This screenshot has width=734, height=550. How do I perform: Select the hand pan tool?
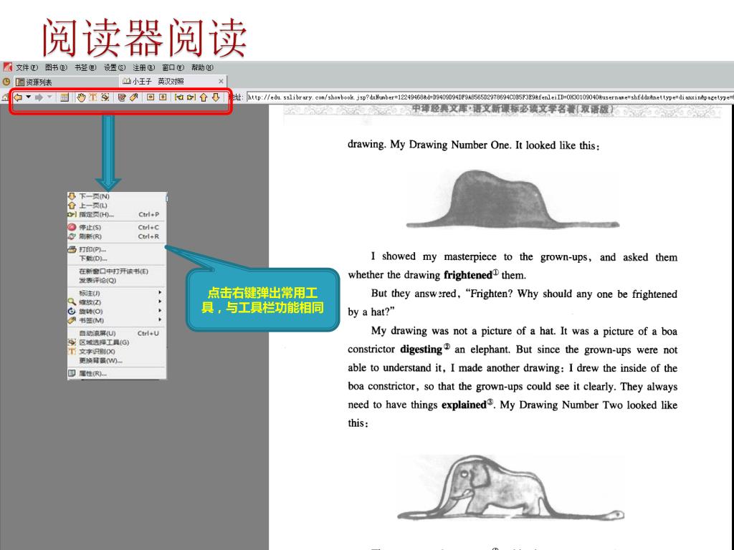pos(82,97)
